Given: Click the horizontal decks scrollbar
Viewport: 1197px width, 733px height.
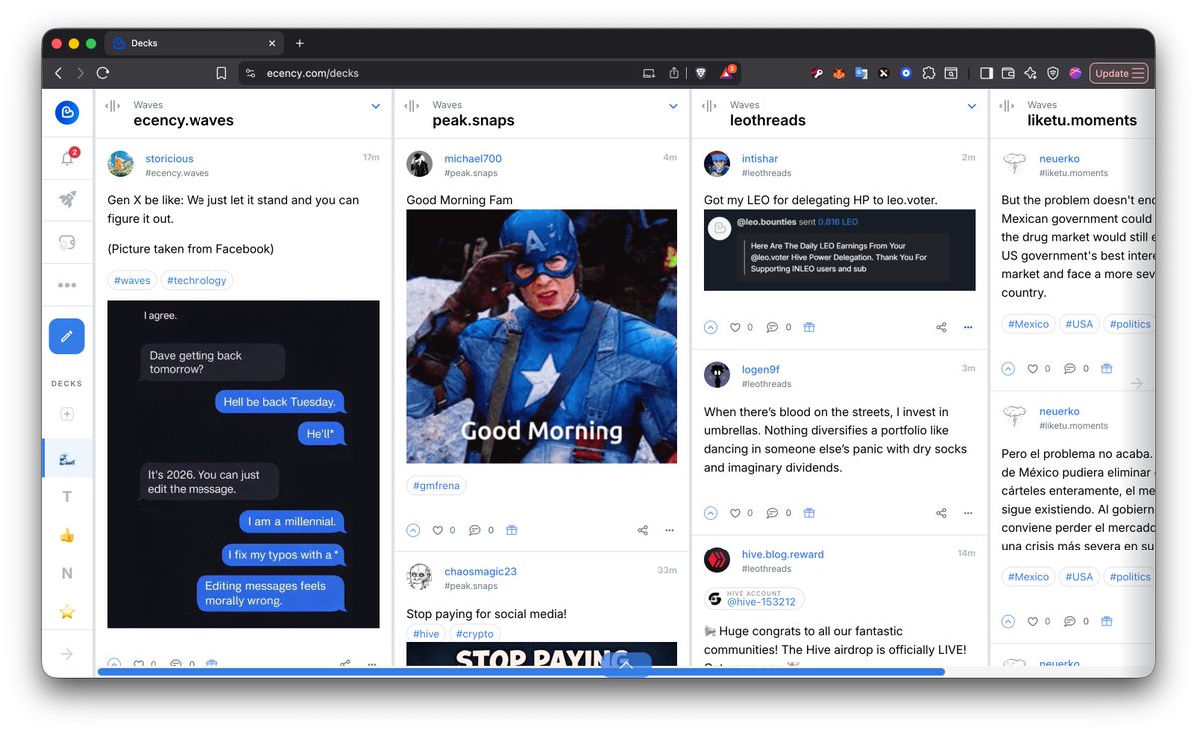Looking at the screenshot, I should point(521,672).
